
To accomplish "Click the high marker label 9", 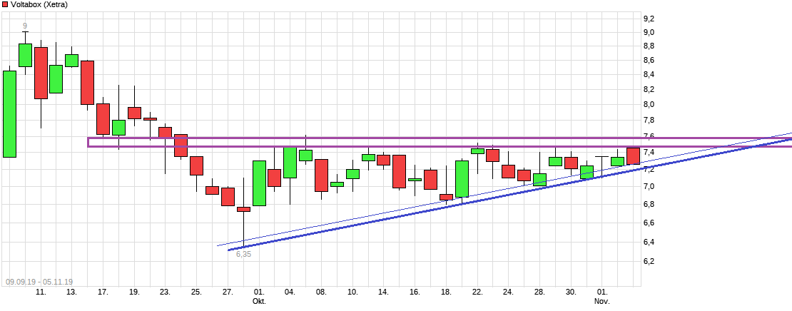I will [x=25, y=26].
